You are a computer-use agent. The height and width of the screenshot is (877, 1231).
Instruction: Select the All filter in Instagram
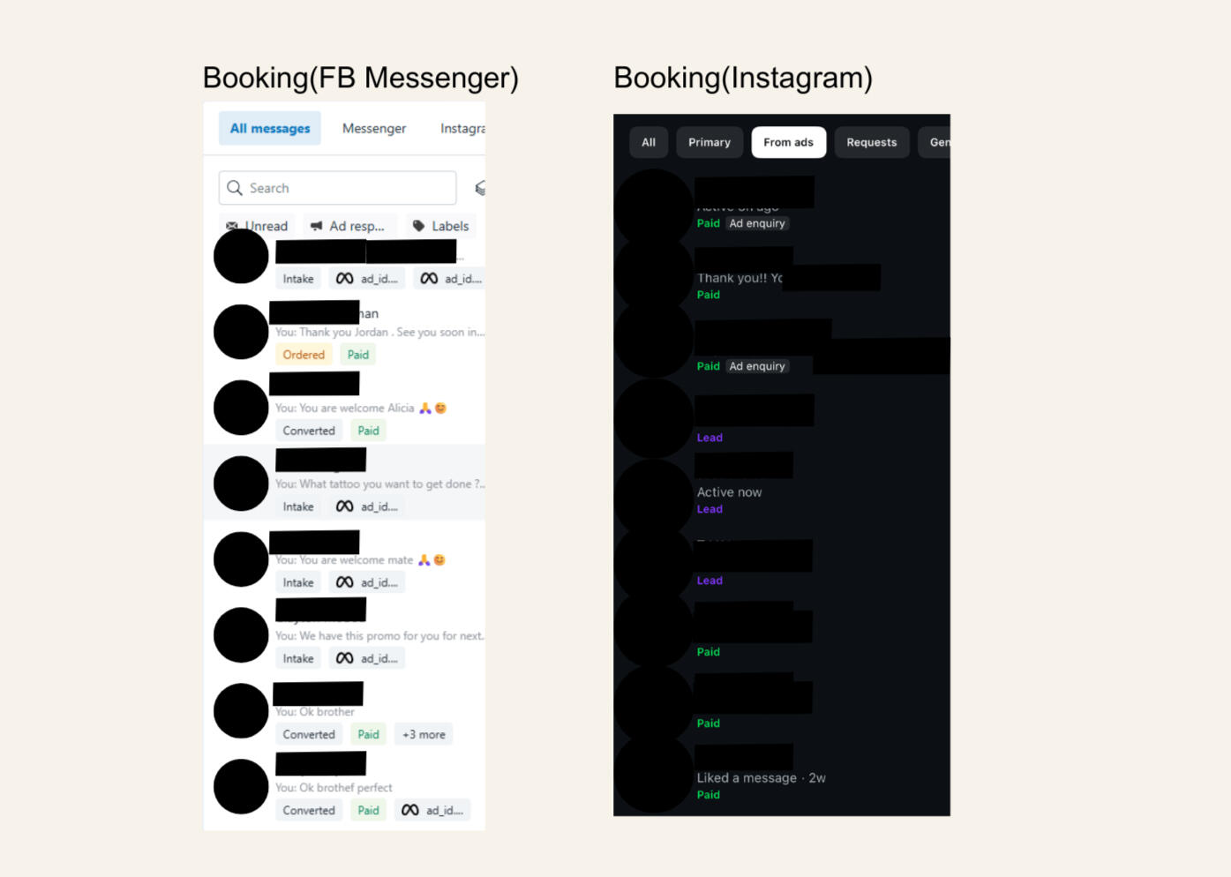[649, 142]
